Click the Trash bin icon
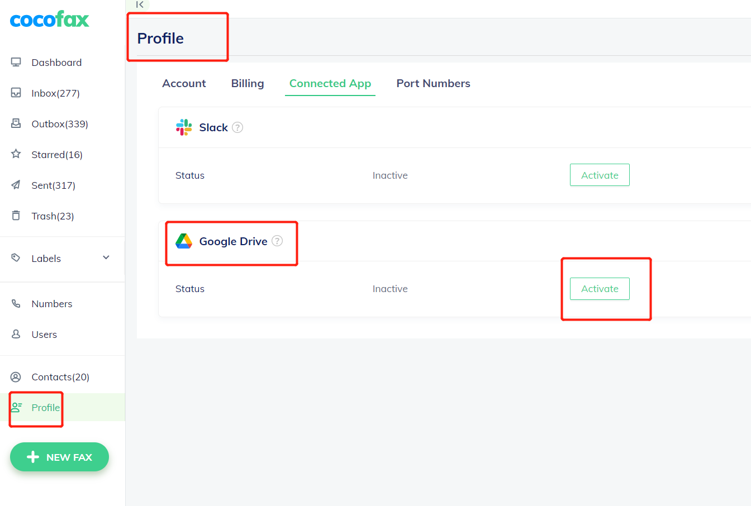The image size is (751, 506). coord(16,216)
